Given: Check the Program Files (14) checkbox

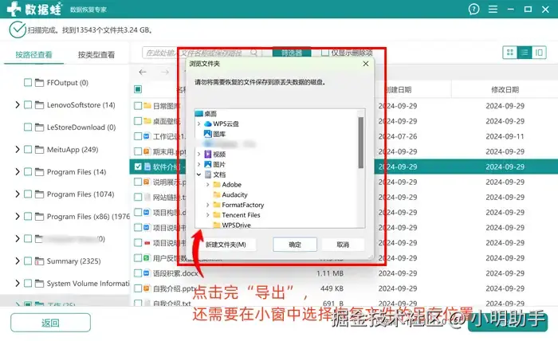Looking at the screenshot, I should click(28, 172).
